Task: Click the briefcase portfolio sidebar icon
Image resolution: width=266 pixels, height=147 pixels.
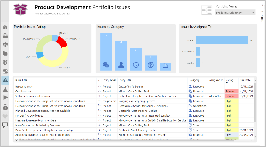Action: click(x=5, y=36)
